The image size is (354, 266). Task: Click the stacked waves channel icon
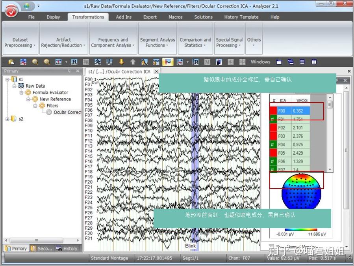[109, 62]
